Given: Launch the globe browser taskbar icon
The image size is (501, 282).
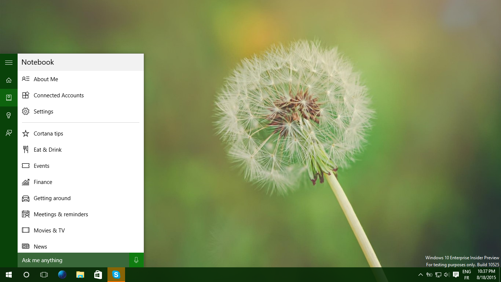Looking at the screenshot, I should tap(62, 275).
